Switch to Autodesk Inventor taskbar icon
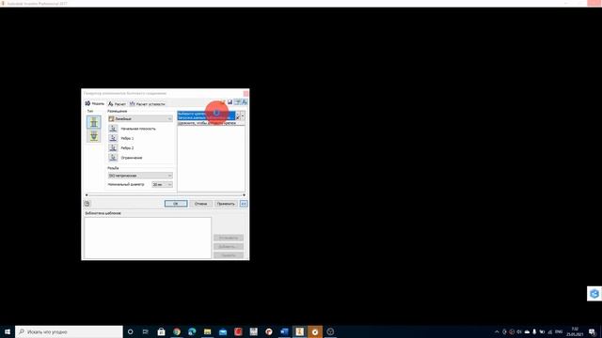The width and height of the screenshot is (602, 338). pyautogui.click(x=299, y=331)
